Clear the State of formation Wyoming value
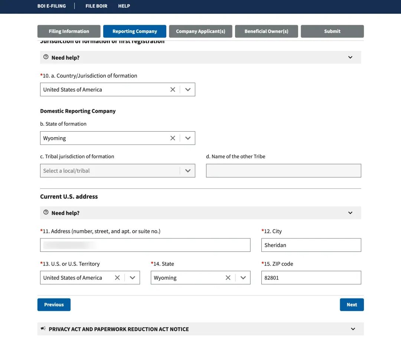 pyautogui.click(x=173, y=138)
